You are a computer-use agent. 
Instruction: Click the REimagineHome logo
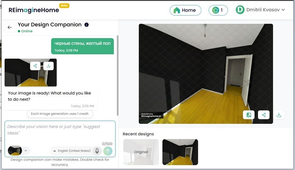34,10
